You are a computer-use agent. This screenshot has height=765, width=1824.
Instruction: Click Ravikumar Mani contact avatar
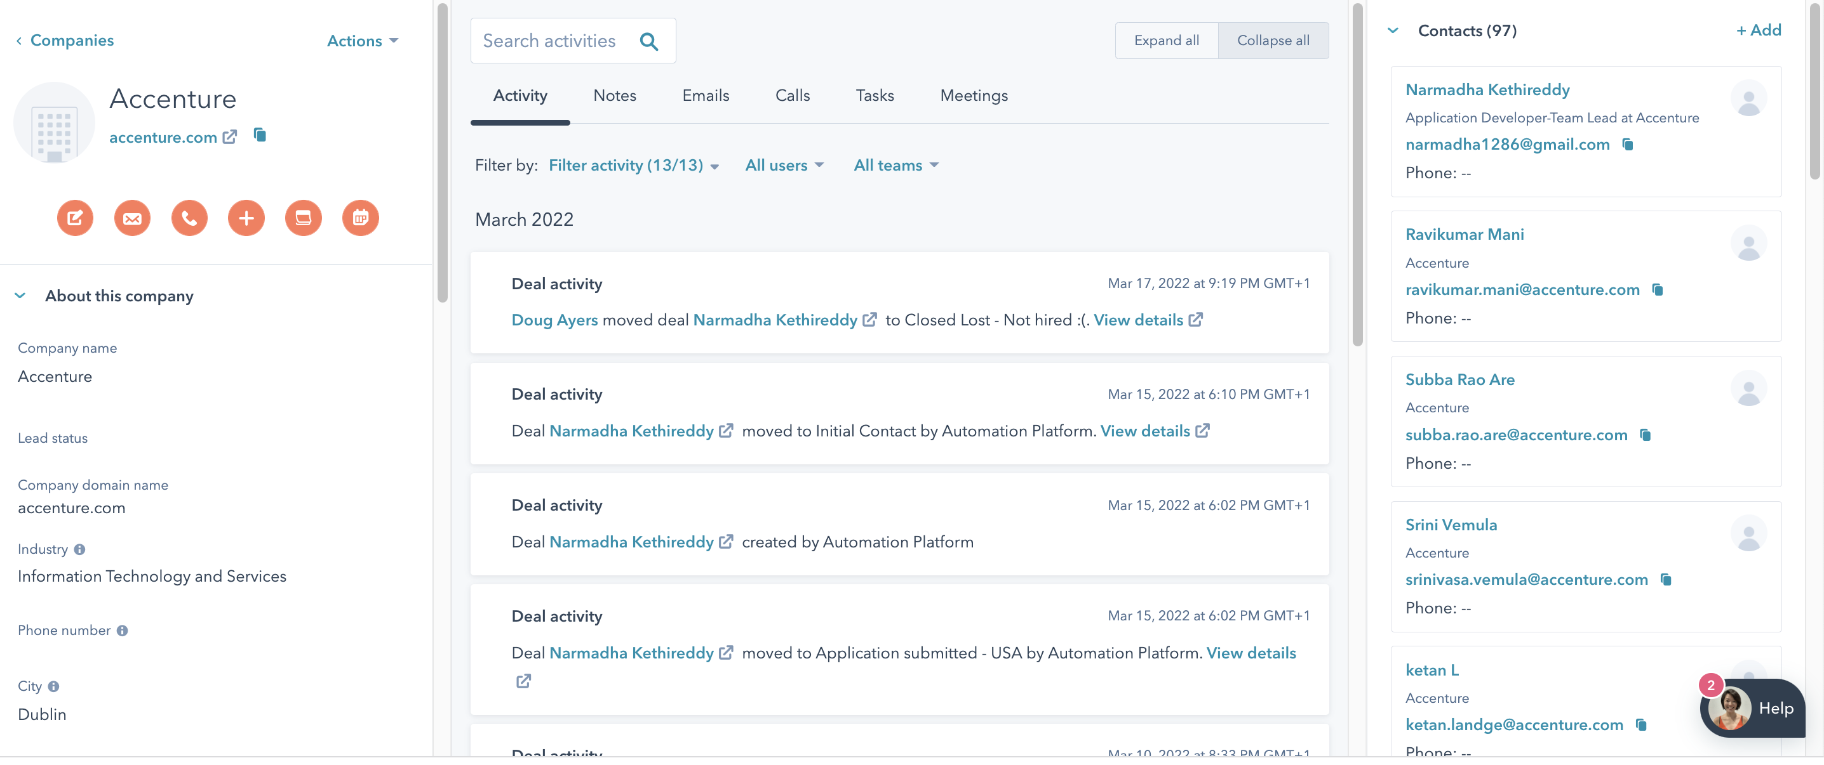click(1748, 243)
